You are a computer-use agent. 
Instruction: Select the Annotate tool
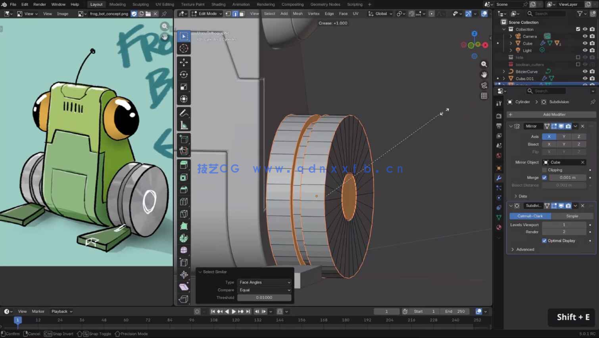point(184,113)
